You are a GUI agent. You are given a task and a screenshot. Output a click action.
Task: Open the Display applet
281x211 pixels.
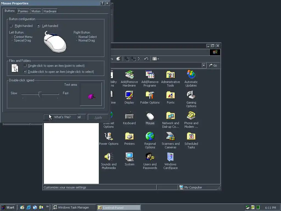129,98
